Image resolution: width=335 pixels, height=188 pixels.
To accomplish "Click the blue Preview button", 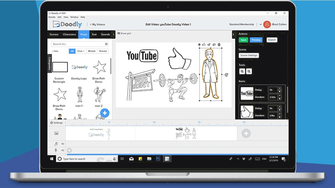I will (x=256, y=40).
